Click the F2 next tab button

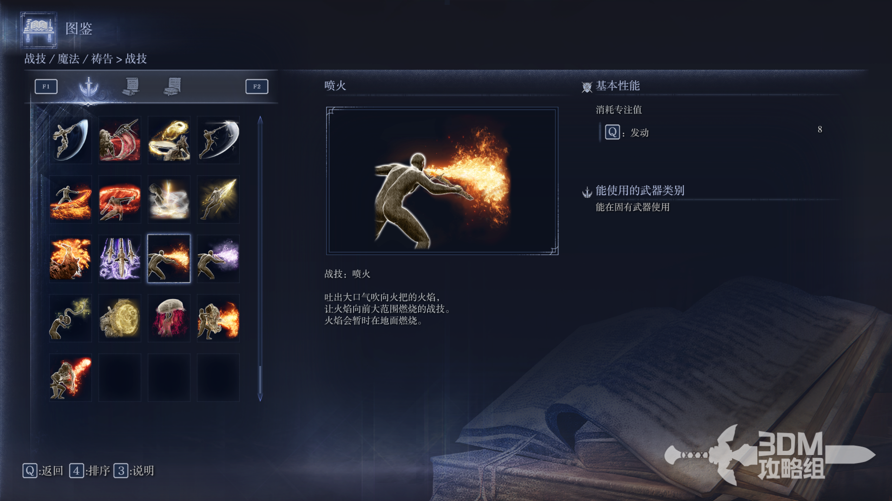(257, 86)
